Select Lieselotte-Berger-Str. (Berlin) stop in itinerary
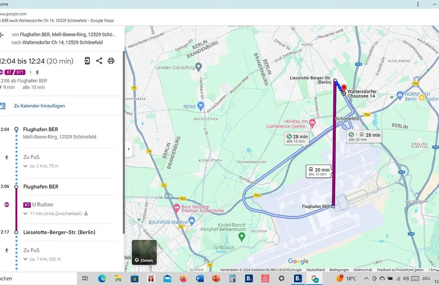 tap(59, 232)
